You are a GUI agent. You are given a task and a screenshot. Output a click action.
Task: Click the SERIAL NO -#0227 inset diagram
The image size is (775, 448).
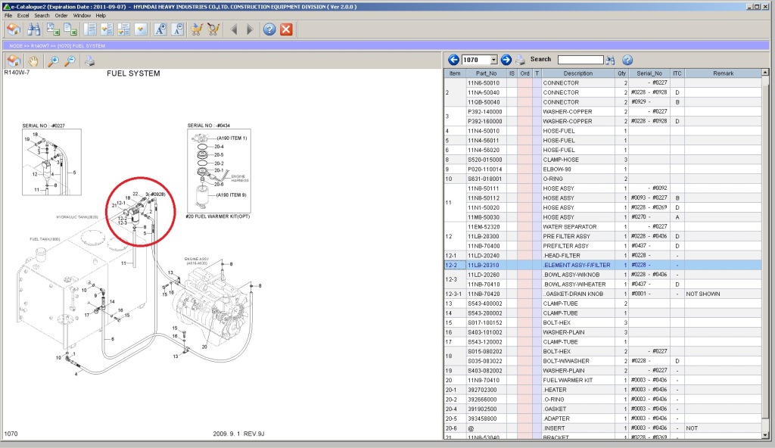click(x=51, y=162)
